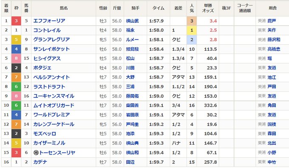Open jockey 戸崎圭 page

pos(132,124)
